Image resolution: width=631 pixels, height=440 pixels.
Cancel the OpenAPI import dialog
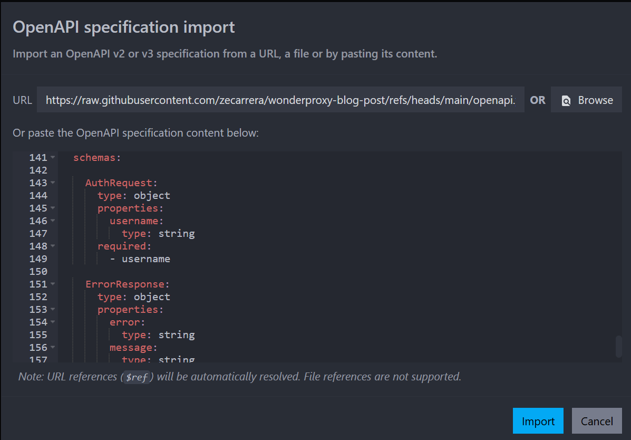coord(596,420)
